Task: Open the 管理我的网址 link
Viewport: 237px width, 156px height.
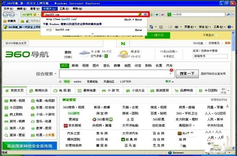Action: [x=219, y=100]
